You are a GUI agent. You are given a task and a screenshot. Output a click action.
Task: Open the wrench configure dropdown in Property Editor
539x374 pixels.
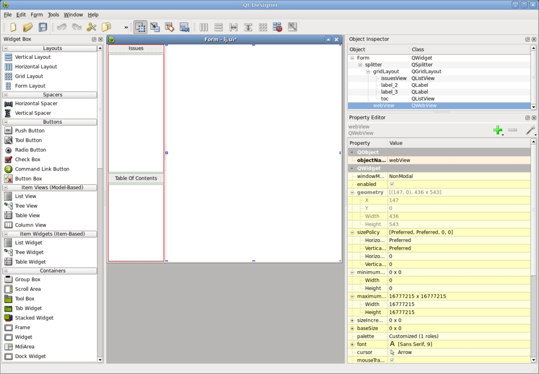(531, 130)
